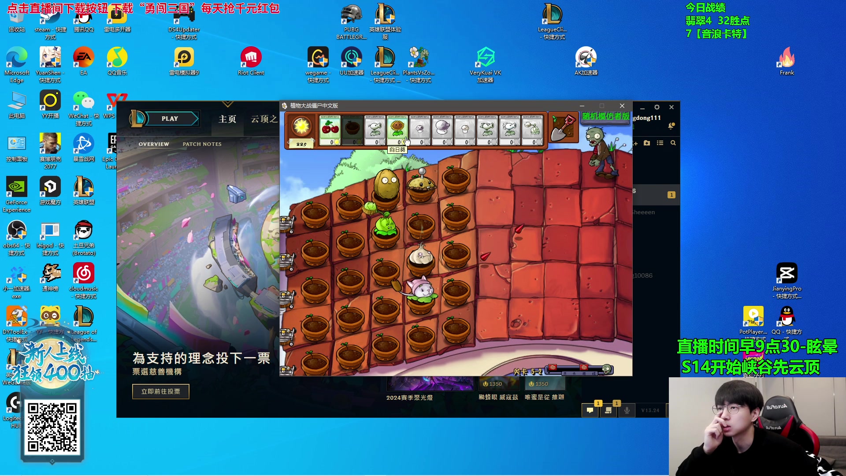Open DS4Updater shortcut
The image size is (846, 476).
[x=184, y=21]
